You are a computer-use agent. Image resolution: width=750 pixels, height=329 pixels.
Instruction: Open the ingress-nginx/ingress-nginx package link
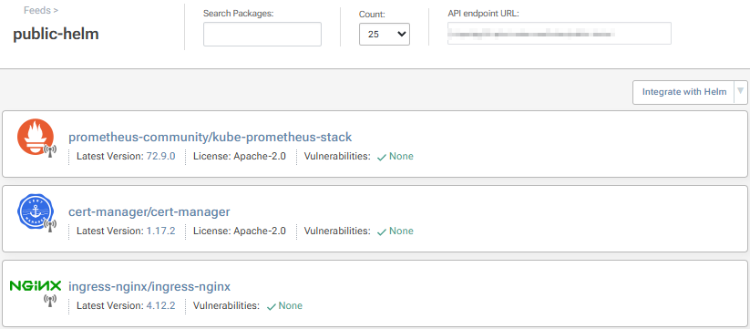pos(149,286)
